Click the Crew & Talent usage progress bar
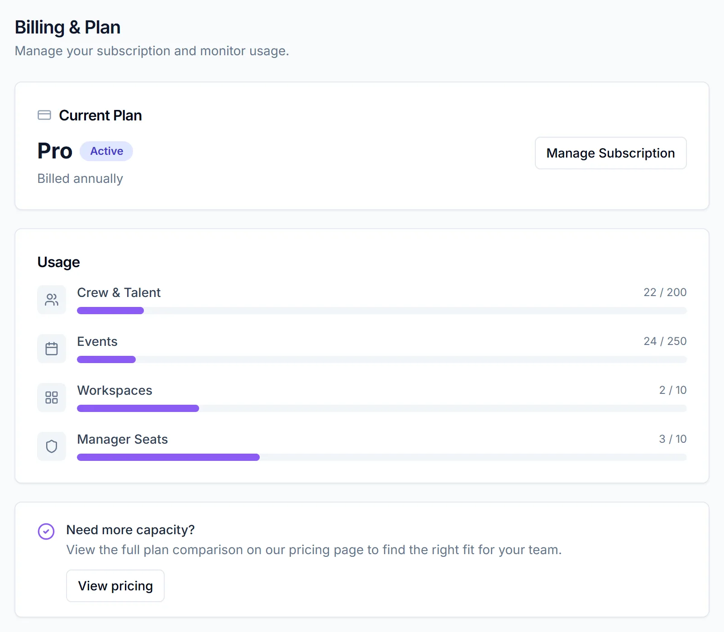Image resolution: width=724 pixels, height=632 pixels. click(x=382, y=311)
